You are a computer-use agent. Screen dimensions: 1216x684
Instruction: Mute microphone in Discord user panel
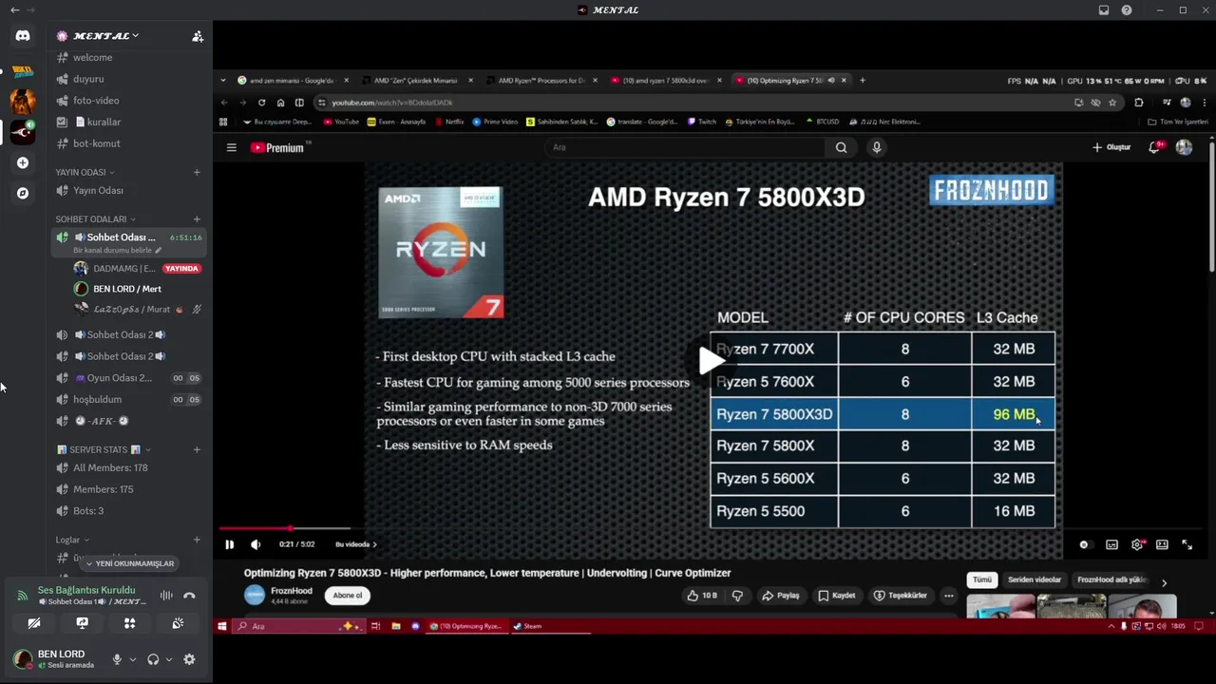117,659
